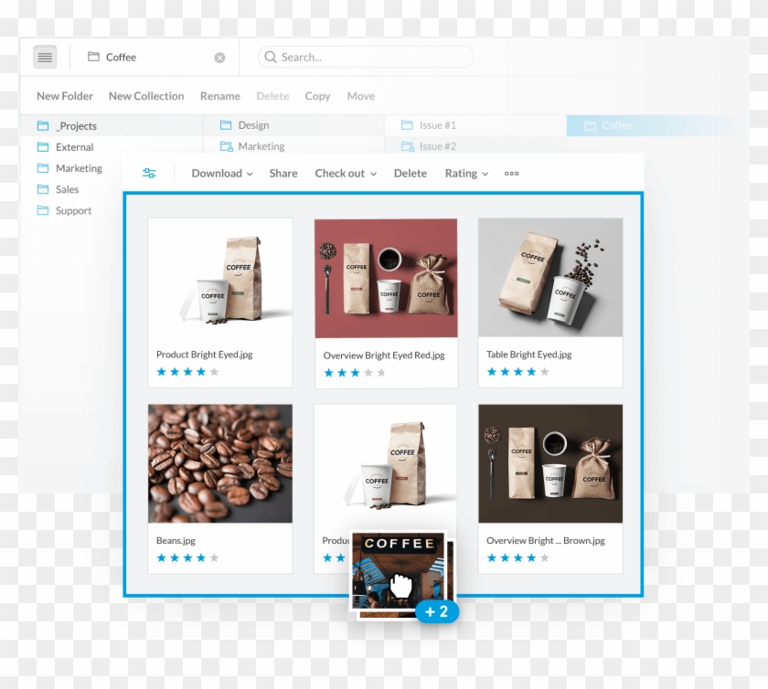Click the folder icon beside Coffee breadcrumb
The height and width of the screenshot is (689, 768).
tap(95, 57)
